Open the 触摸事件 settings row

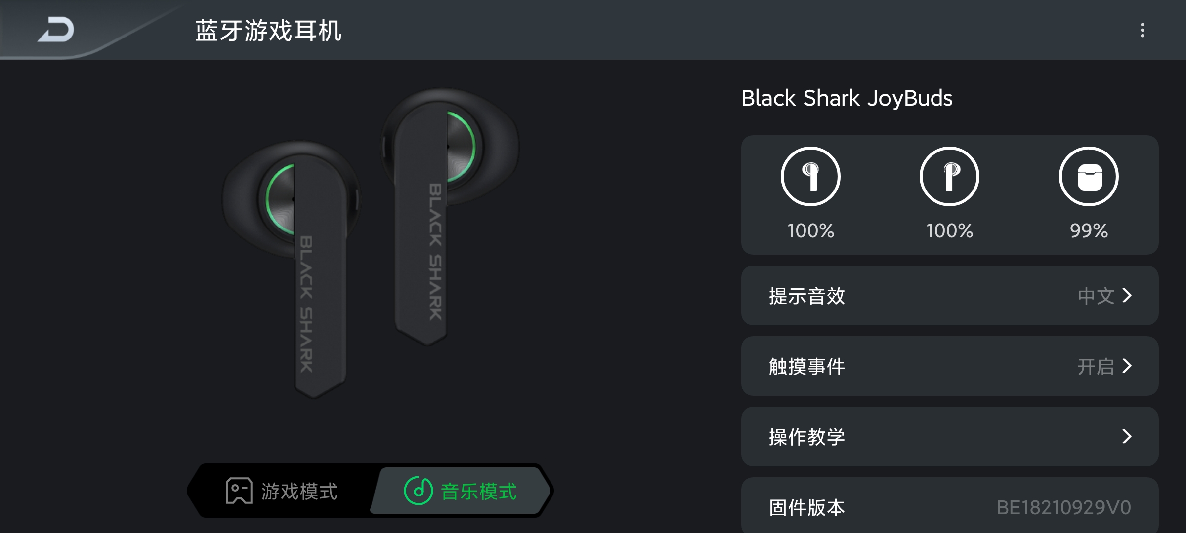950,366
